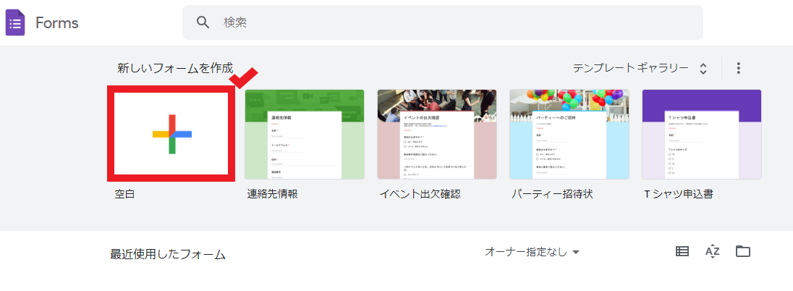Click the 連絡先情報 label
The height and width of the screenshot is (291, 793).
click(x=273, y=194)
